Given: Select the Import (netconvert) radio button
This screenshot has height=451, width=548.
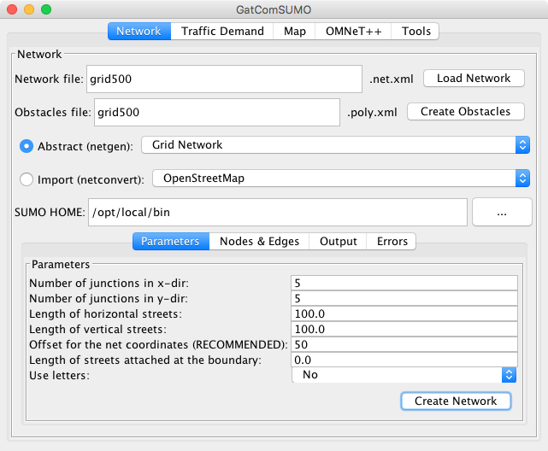Looking at the screenshot, I should [27, 179].
